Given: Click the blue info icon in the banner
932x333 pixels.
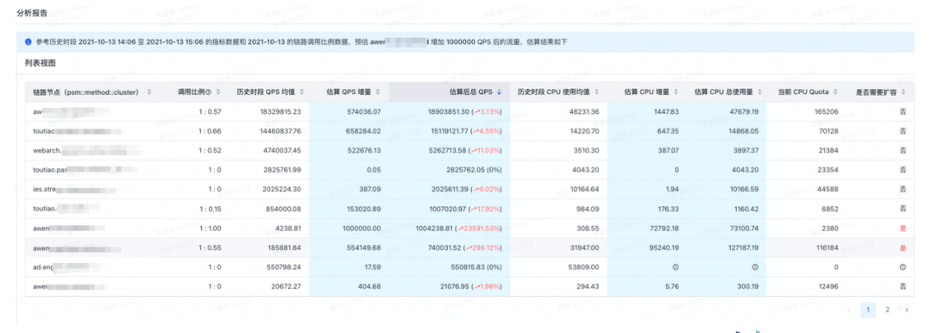Looking at the screenshot, I should (x=28, y=42).
